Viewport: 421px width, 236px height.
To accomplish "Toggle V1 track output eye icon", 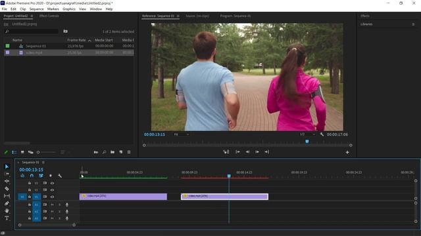I will pos(52,197).
